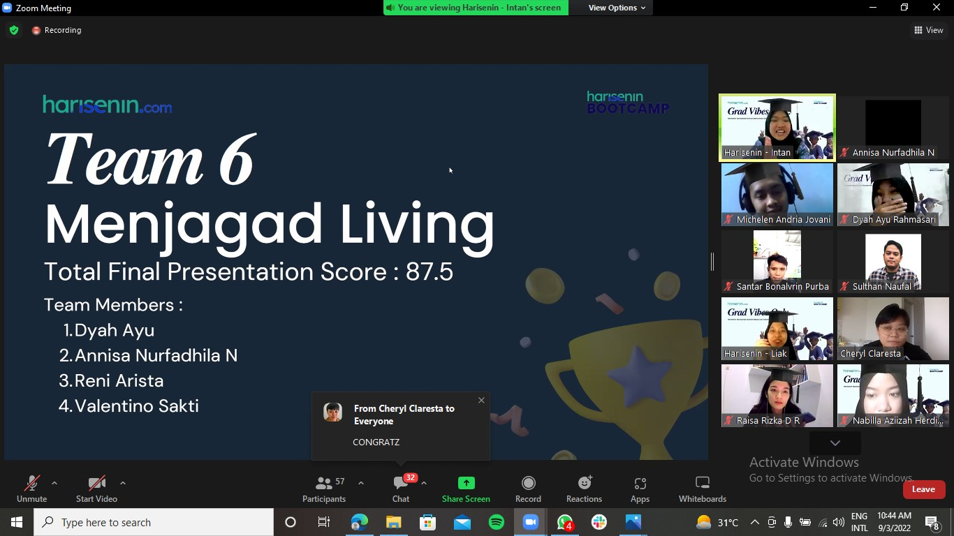Open battery status tray icon
This screenshot has width=954, height=536.
click(x=805, y=522)
